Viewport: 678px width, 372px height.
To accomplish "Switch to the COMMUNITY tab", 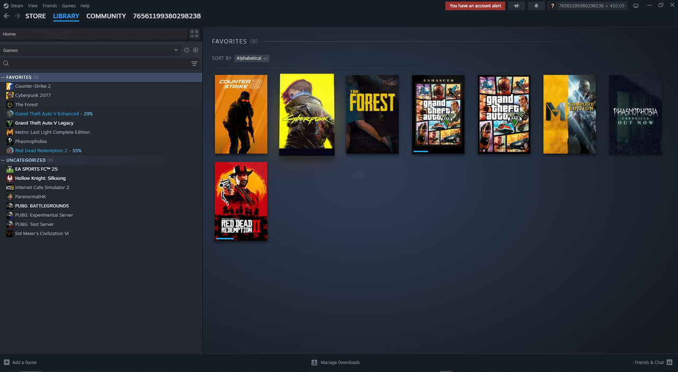I will coord(106,16).
